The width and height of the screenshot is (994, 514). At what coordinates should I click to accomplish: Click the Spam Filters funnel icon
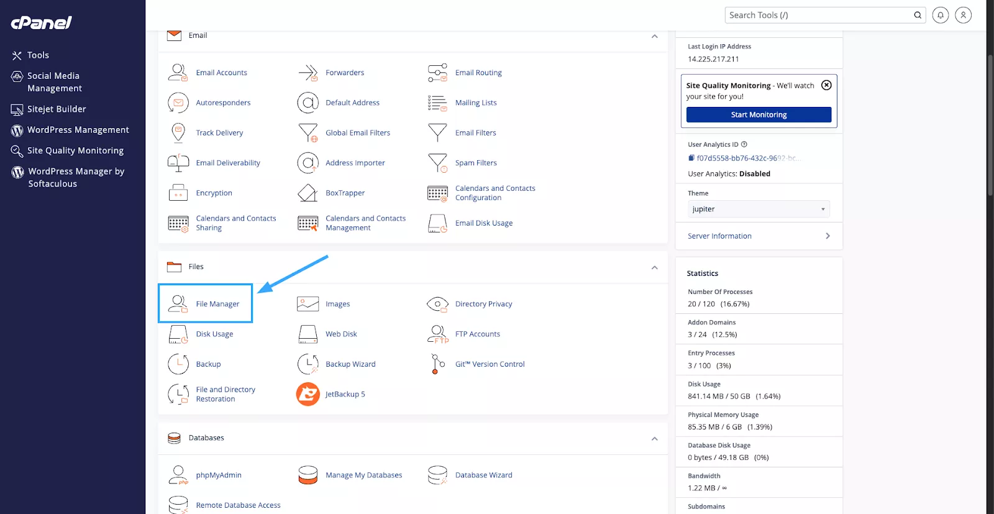[437, 163]
